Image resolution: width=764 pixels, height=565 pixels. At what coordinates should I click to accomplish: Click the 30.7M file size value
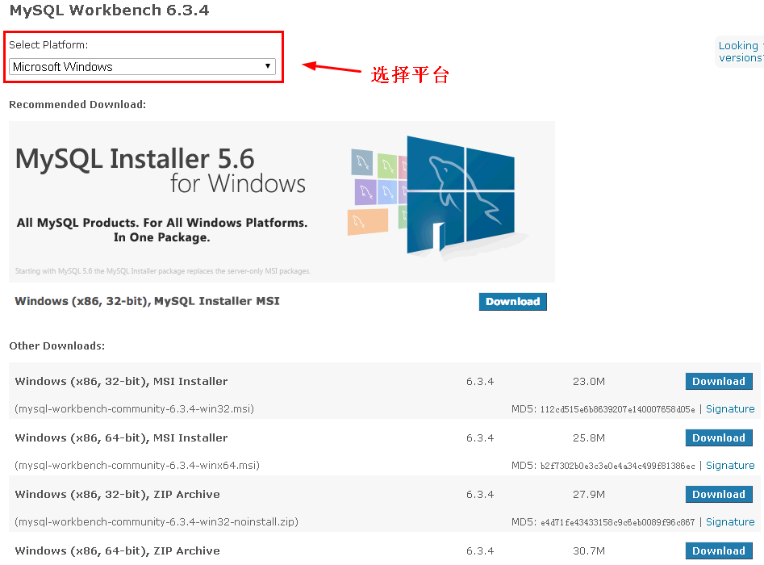(x=589, y=550)
